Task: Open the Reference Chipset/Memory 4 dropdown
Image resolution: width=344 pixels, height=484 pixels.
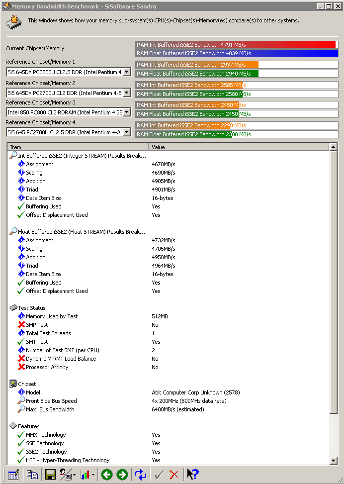Action: [126, 132]
